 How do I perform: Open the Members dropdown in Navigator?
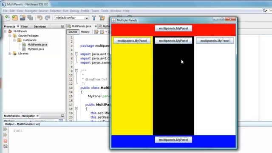(x=31, y=121)
